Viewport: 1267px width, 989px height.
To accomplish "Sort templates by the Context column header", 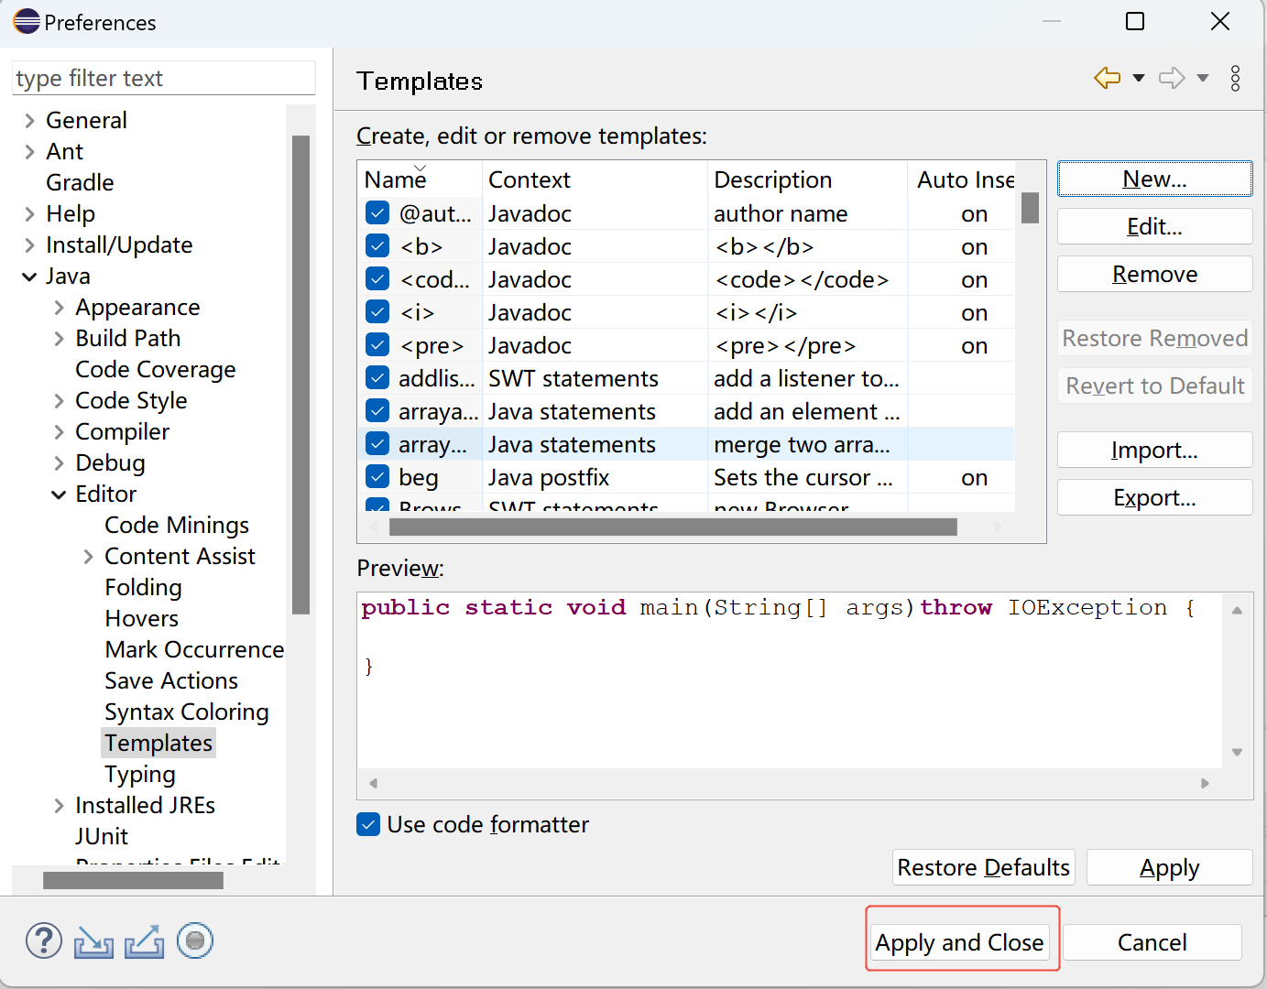I will [x=595, y=179].
